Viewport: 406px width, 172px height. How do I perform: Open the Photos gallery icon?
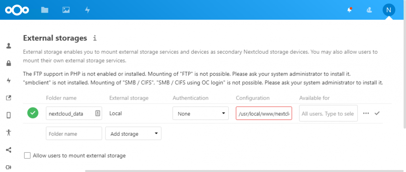point(66,10)
